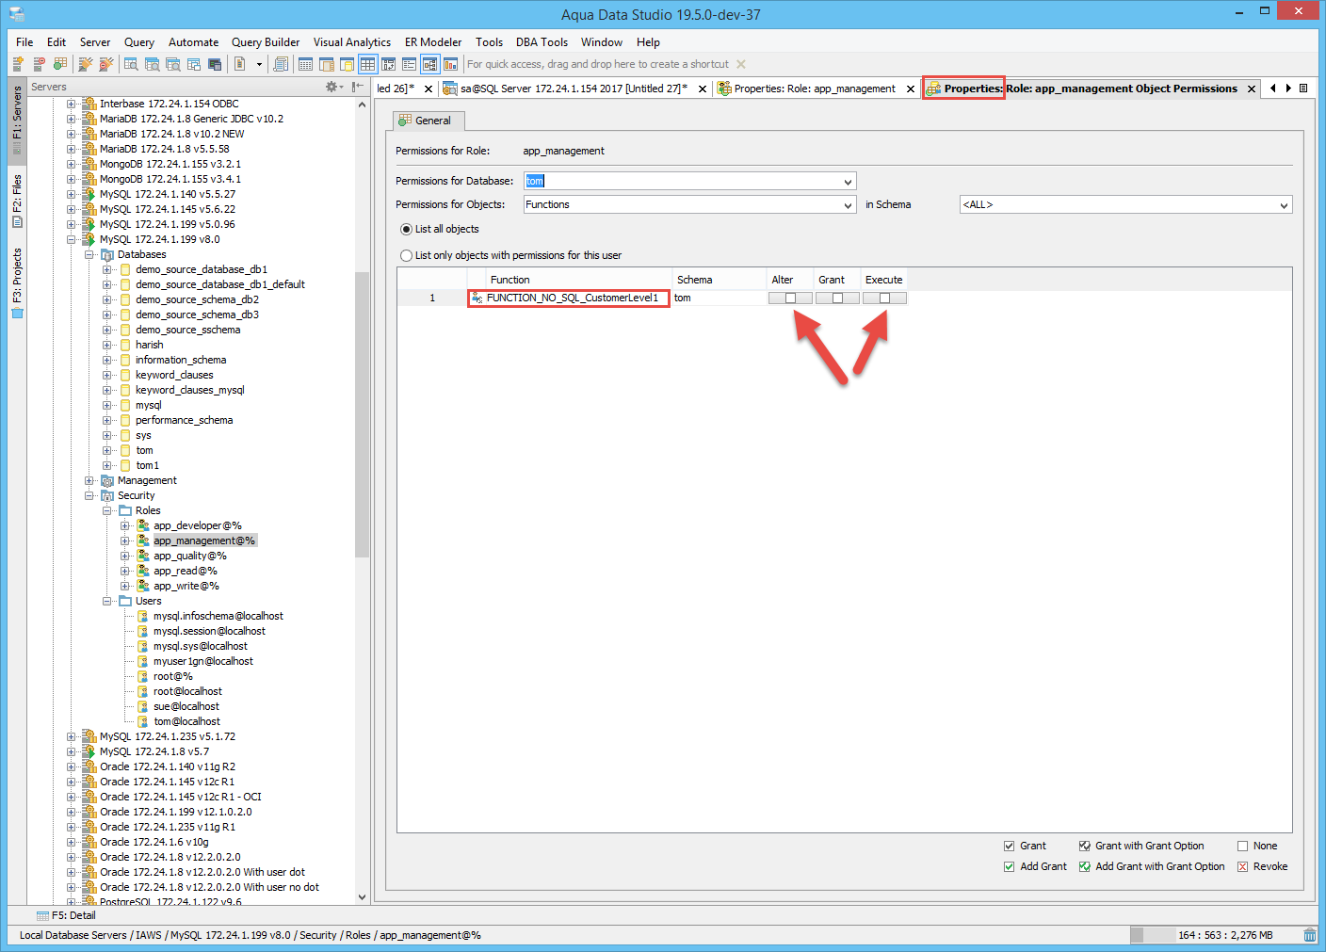Open the F5: Detail panel
This screenshot has width=1326, height=952.
66,915
